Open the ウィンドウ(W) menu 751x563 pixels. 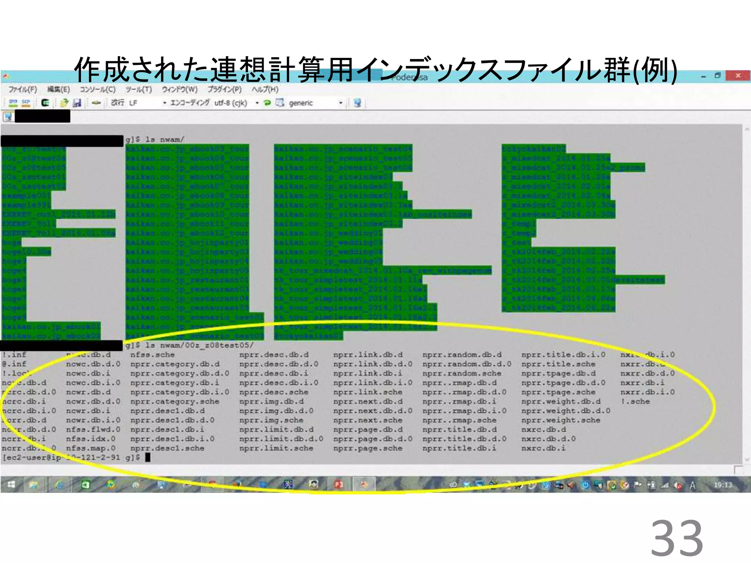[x=180, y=89]
